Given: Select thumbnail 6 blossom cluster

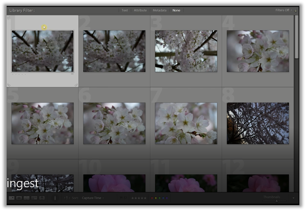Looking at the screenshot, I should pos(114,123).
